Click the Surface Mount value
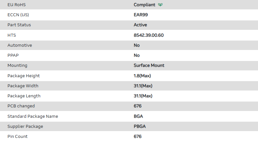Image resolution: width=258 pixels, height=146 pixels. 149,66
